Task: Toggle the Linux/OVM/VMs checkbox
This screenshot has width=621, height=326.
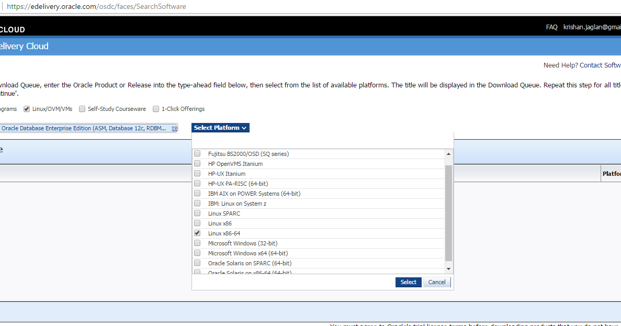Action: (x=27, y=109)
